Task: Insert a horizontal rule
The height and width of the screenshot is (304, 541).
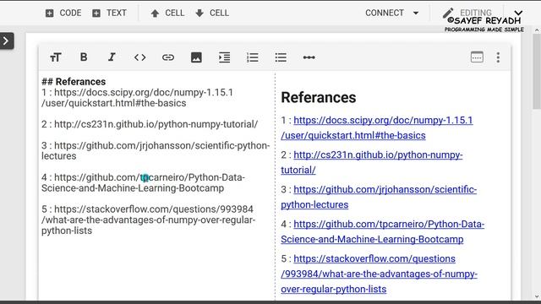Action: coord(309,57)
